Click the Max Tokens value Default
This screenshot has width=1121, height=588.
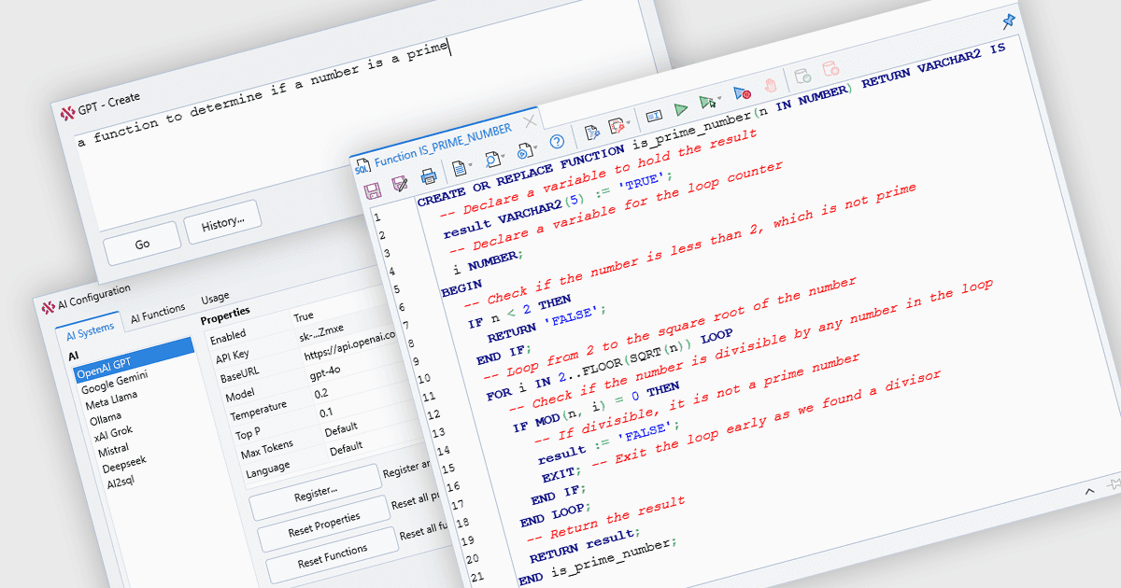[x=343, y=429]
